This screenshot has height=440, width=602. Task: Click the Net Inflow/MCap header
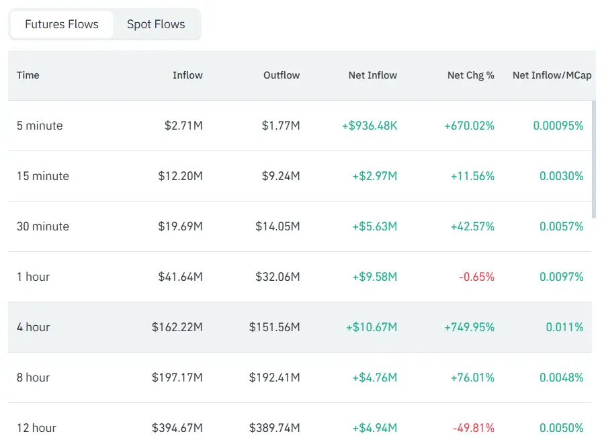pyautogui.click(x=552, y=75)
